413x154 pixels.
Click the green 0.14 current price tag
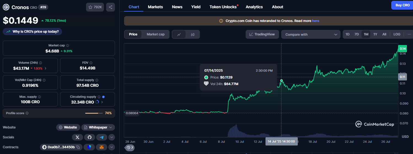tap(403, 49)
